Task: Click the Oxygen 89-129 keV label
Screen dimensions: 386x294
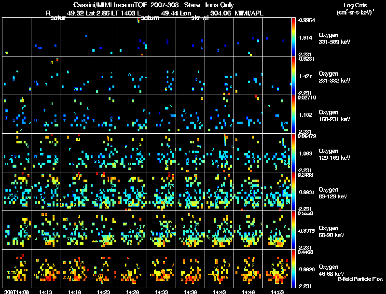Action: coord(333,193)
